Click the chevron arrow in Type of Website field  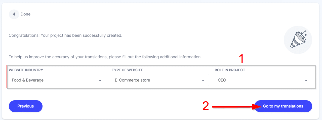[x=203, y=80]
